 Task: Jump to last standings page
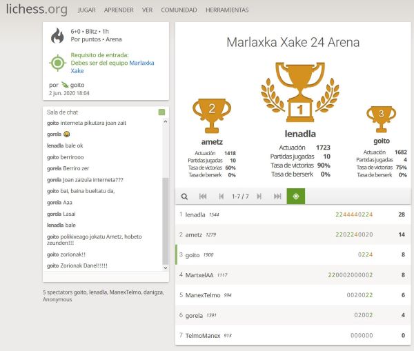[277, 197]
